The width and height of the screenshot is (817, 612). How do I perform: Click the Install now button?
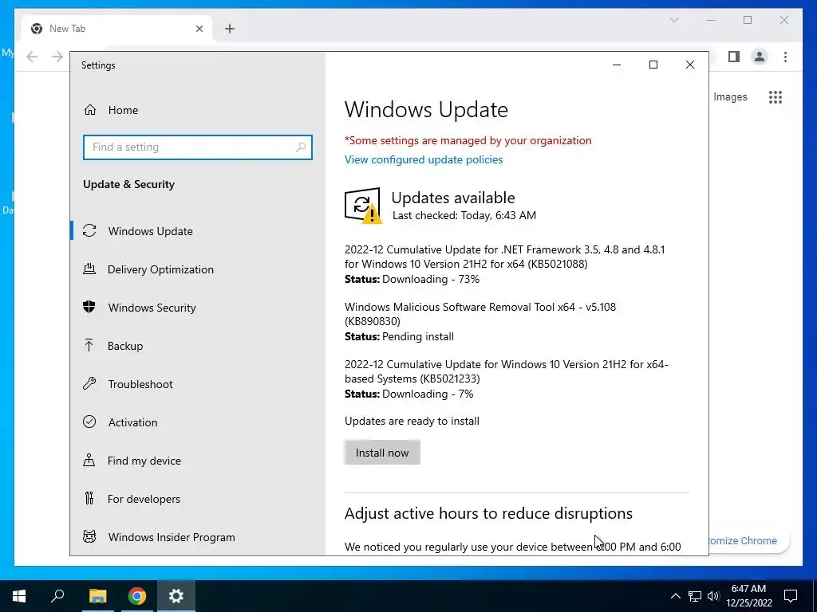point(382,453)
